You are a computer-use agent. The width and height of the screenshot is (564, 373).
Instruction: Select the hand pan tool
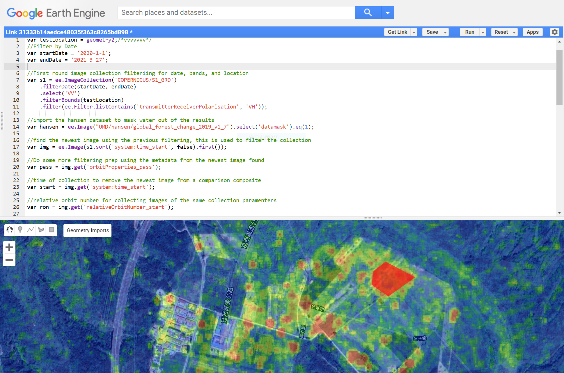point(10,230)
